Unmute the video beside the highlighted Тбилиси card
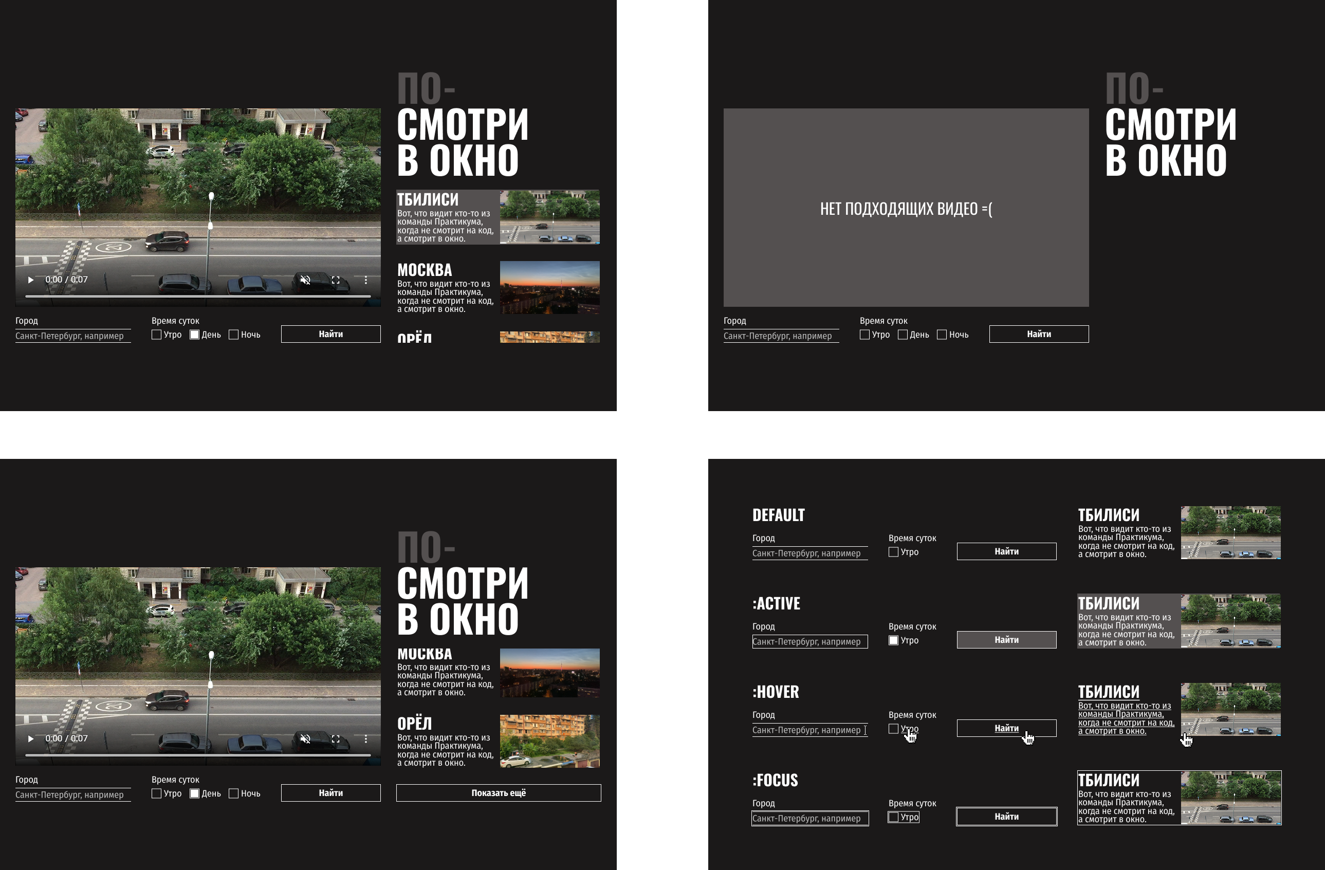Viewport: 1325px width, 870px height. pos(305,280)
